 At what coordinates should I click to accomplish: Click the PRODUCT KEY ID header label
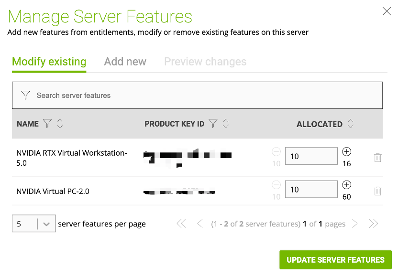175,124
